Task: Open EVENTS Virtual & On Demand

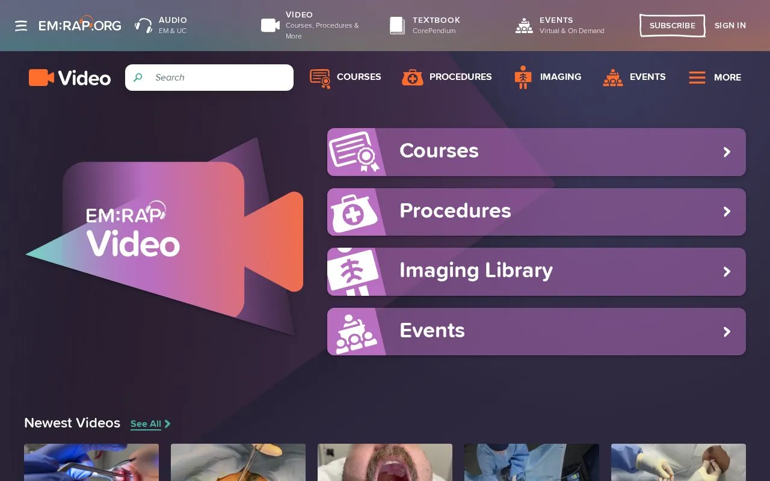Action: (560, 25)
